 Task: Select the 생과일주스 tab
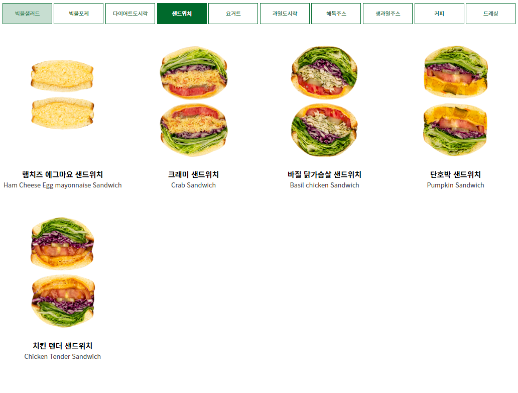[388, 14]
